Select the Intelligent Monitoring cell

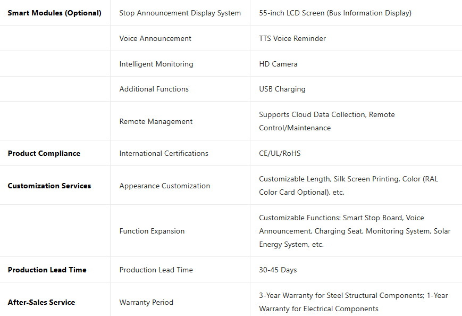[156, 64]
